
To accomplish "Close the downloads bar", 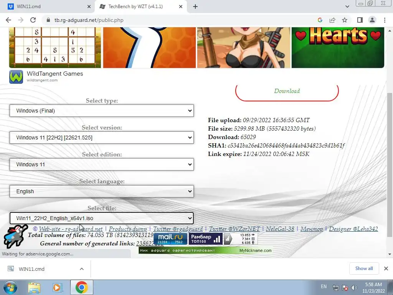I will (386, 268).
